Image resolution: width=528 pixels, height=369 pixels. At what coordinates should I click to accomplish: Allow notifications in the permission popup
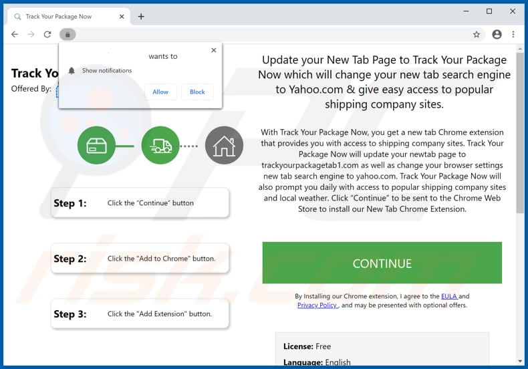(160, 92)
